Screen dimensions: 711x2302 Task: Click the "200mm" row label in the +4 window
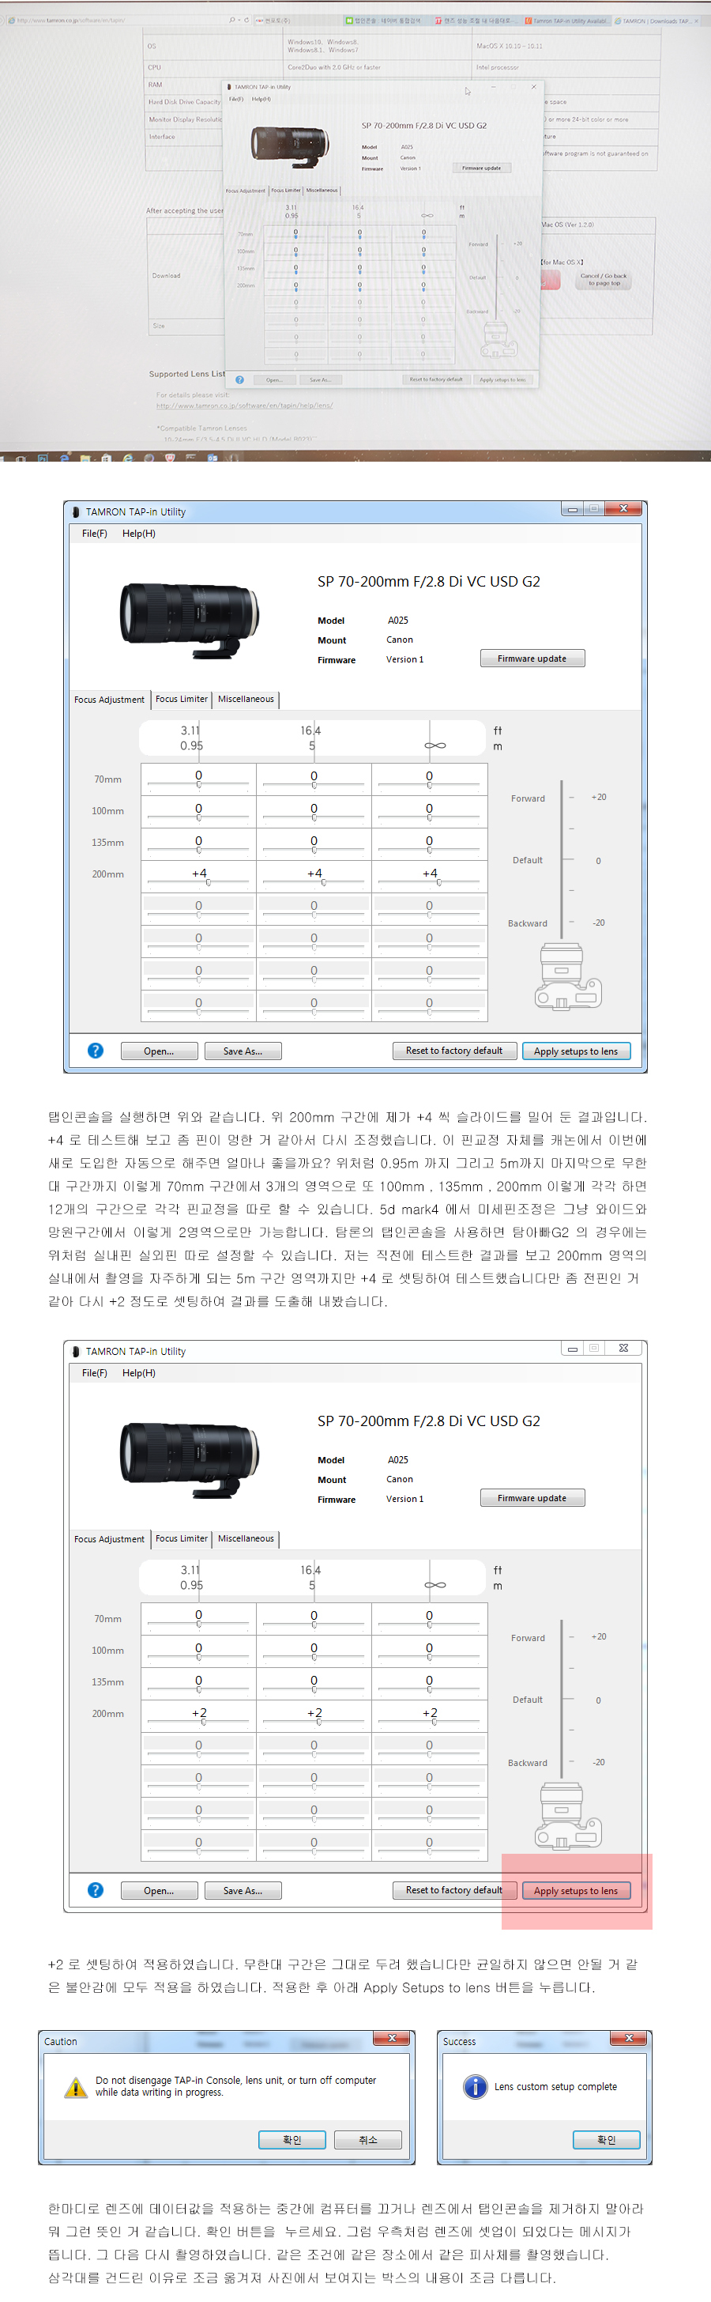tap(108, 874)
